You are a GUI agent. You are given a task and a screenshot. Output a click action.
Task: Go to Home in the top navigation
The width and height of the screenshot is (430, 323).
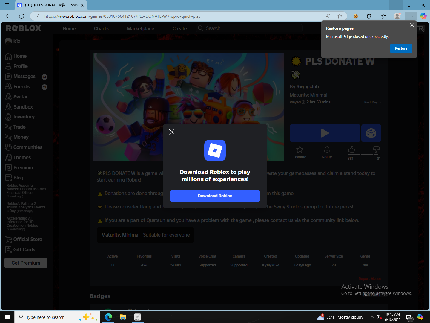(69, 29)
